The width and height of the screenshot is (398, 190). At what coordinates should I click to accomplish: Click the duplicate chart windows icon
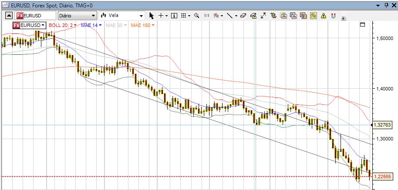pyautogui.click(x=293, y=16)
